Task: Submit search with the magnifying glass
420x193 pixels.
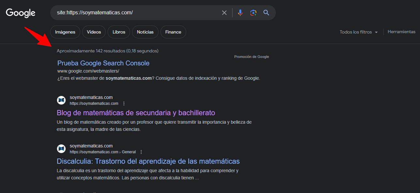Action: point(266,13)
